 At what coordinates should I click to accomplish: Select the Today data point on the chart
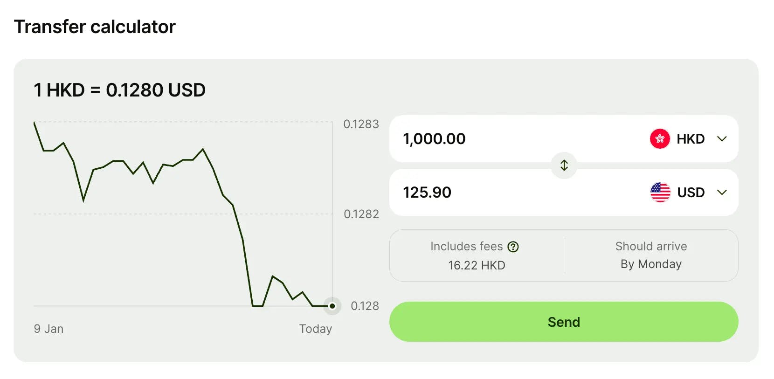pyautogui.click(x=332, y=306)
